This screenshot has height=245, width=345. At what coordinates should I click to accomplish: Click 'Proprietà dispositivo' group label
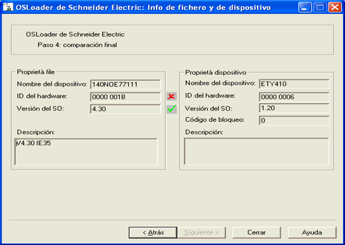pos(215,72)
